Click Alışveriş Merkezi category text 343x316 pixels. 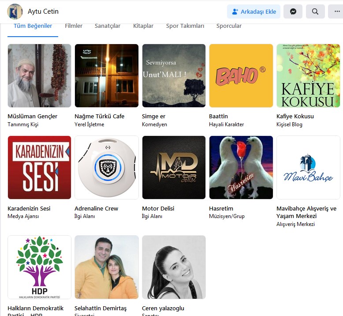pyautogui.click(x=295, y=224)
